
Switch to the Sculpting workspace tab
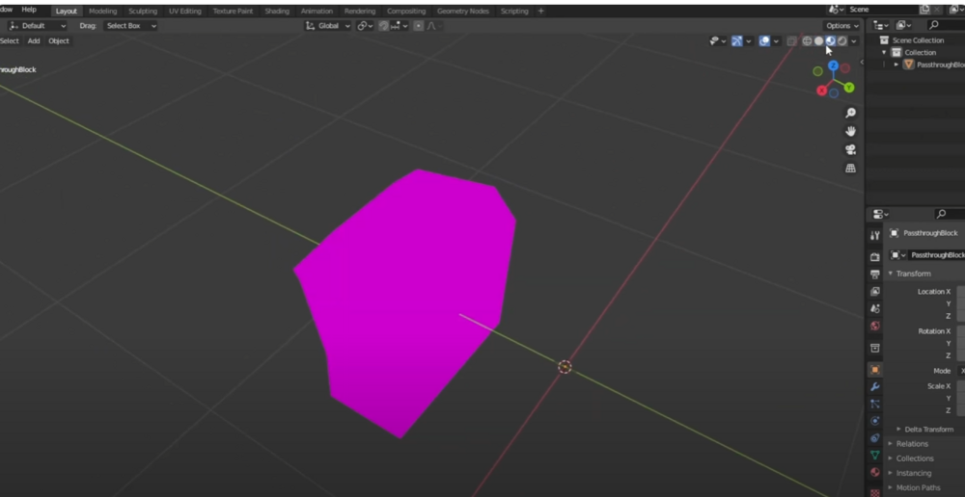[x=143, y=11]
